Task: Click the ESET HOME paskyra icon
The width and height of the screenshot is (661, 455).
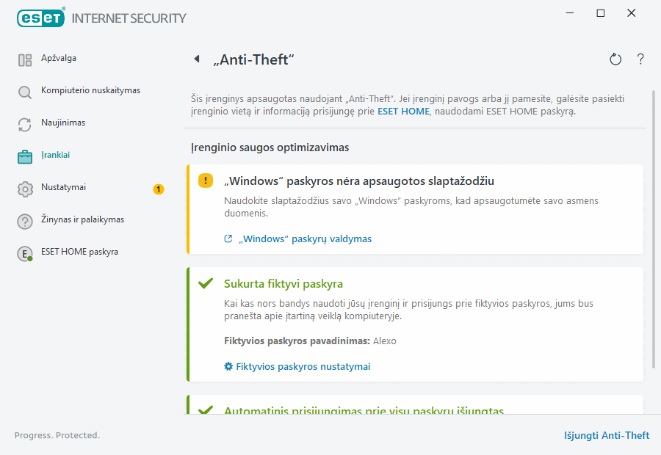Action: coord(25,254)
